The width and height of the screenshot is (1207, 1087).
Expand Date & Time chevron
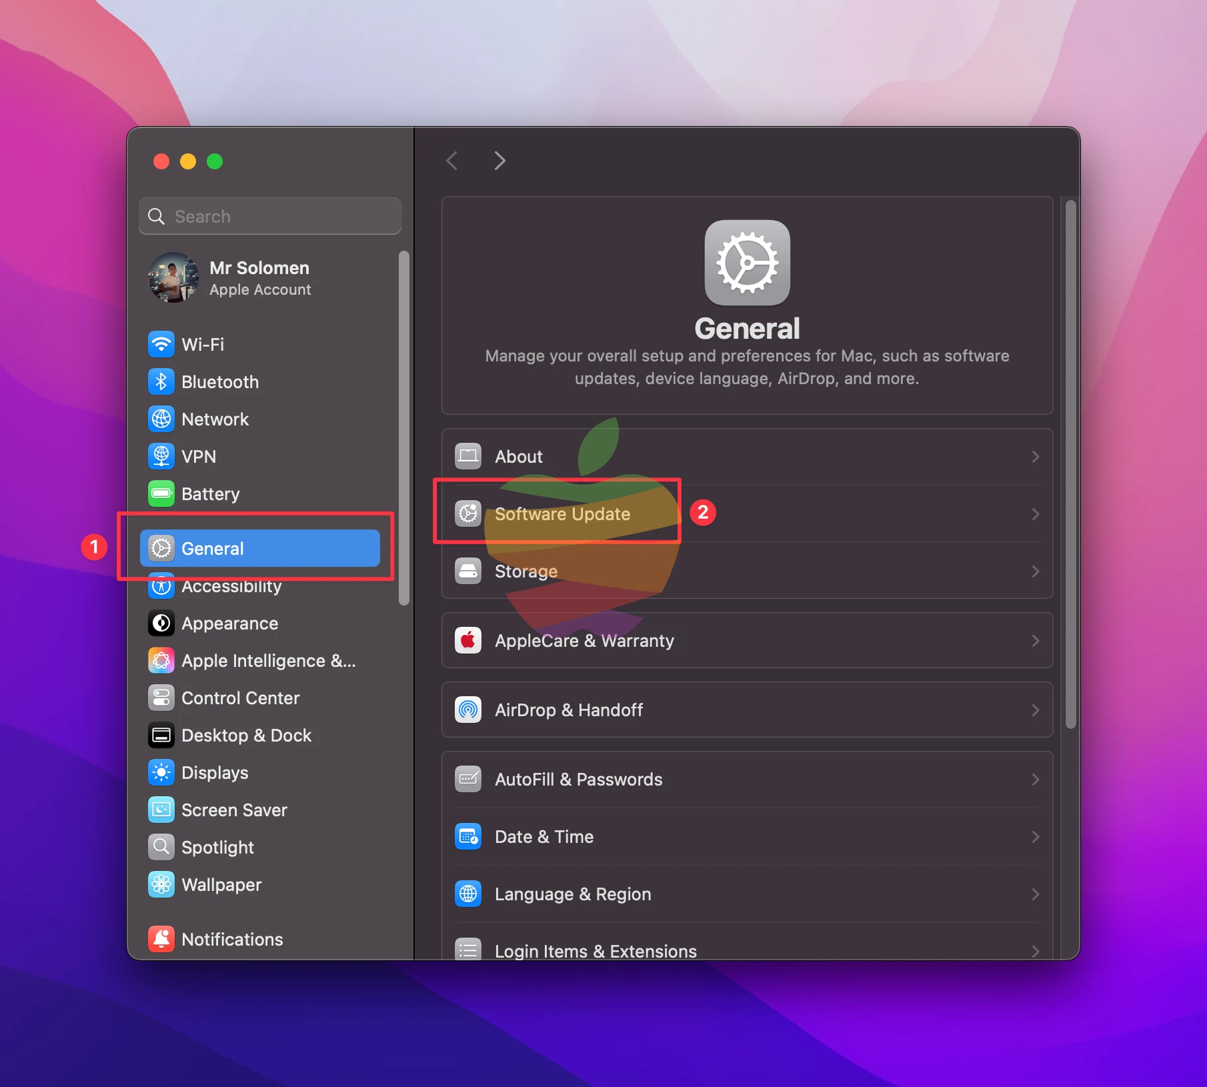tap(1036, 837)
